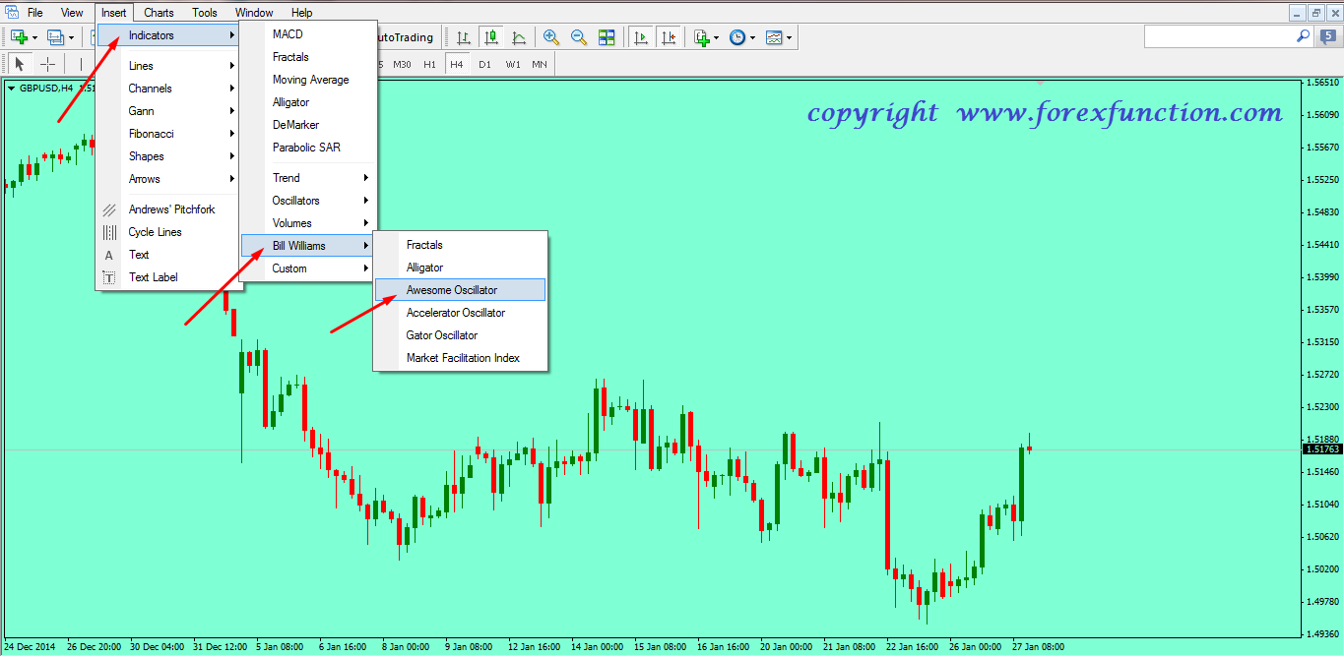Select Moving Average from indicators list

[x=308, y=80]
